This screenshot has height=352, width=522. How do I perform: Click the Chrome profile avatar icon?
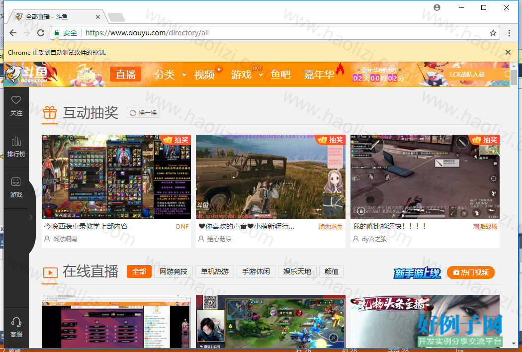(x=437, y=7)
